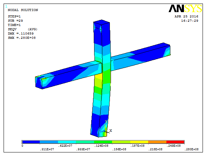
Task: Click the legend value .280E+08
Action: pos(191,149)
